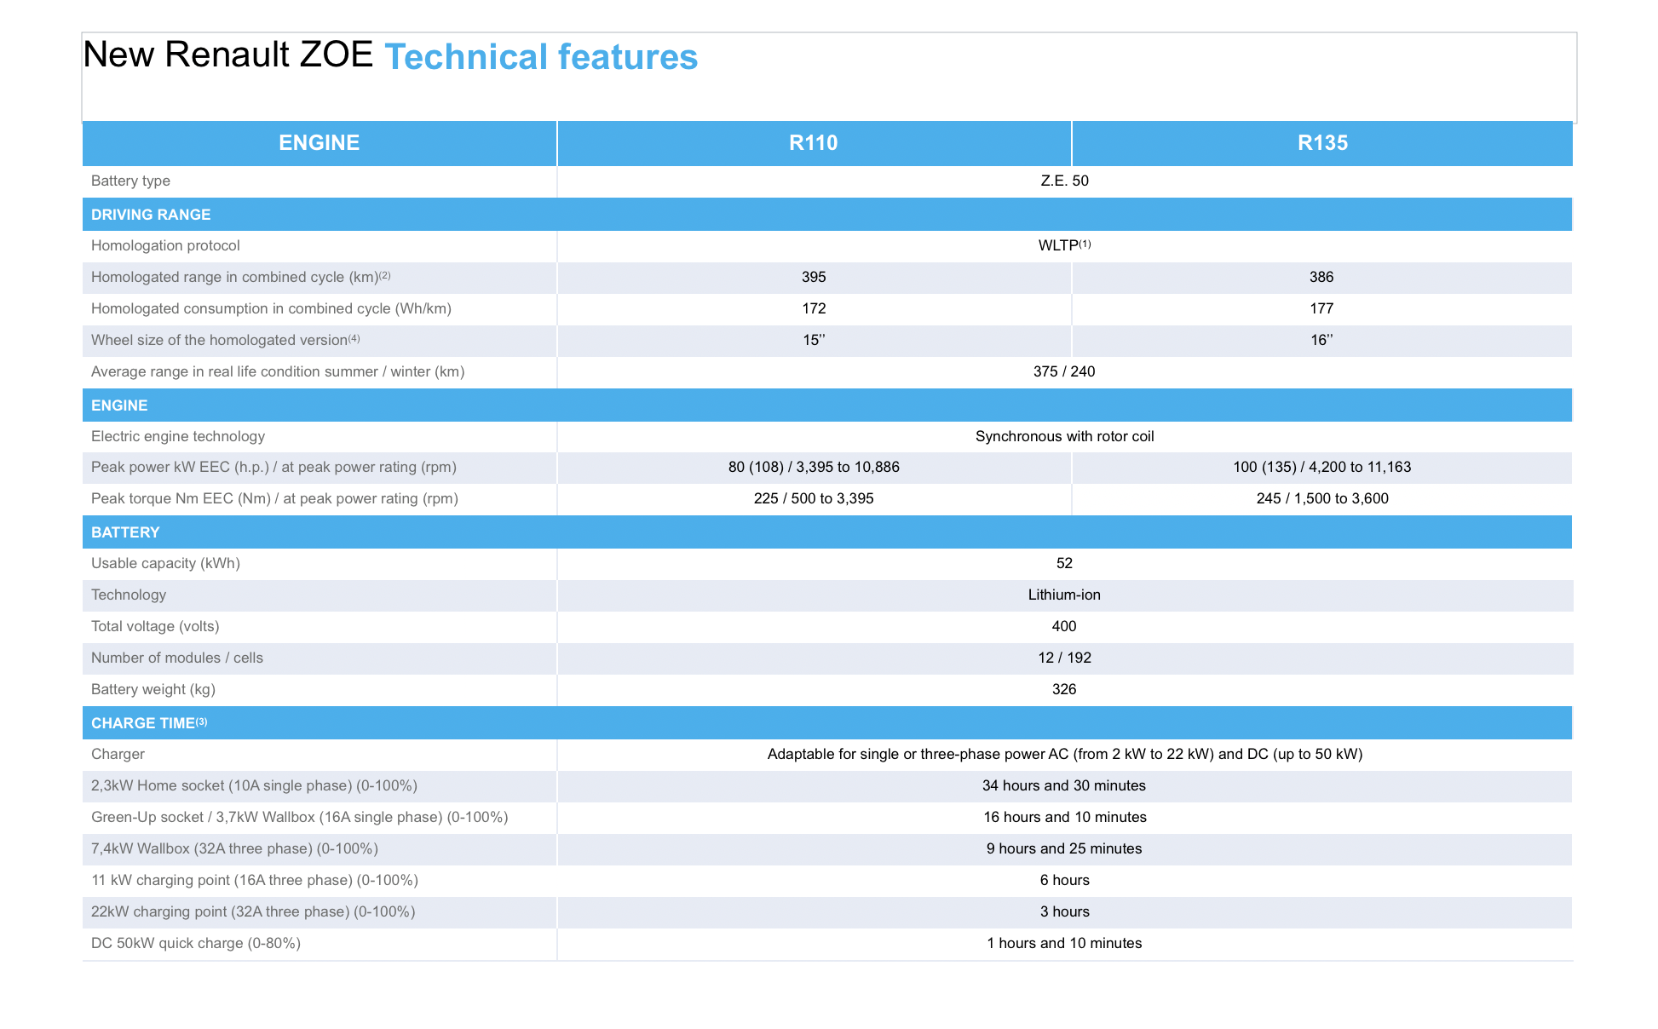The image size is (1658, 1029).
Task: Click the 'Battery weight (kg)' label
Action: pos(153,689)
